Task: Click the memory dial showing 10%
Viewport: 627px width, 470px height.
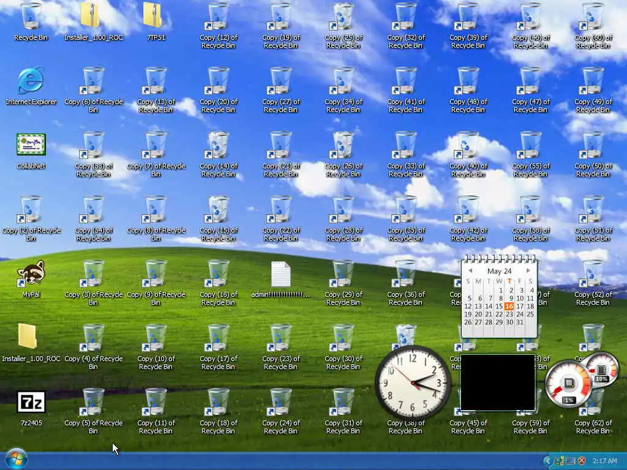Action: (602, 370)
